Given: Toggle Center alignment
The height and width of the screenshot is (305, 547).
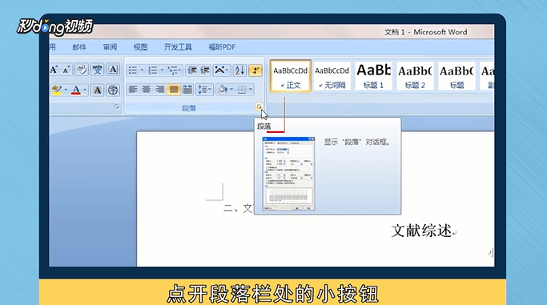Looking at the screenshot, I should pos(147,90).
